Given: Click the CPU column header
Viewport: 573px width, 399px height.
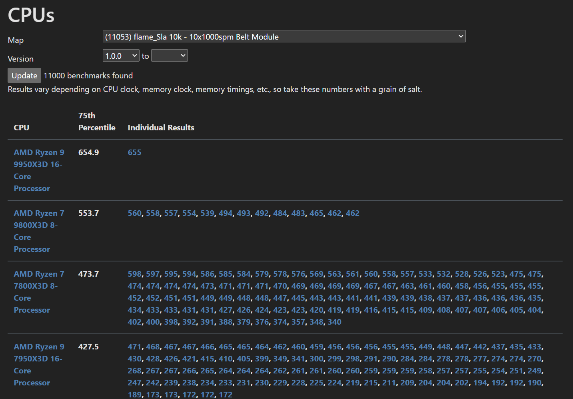Looking at the screenshot, I should tap(21, 128).
